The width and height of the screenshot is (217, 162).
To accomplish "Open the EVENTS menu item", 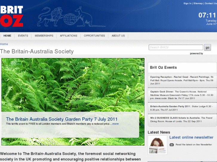I will click(x=23, y=36).
